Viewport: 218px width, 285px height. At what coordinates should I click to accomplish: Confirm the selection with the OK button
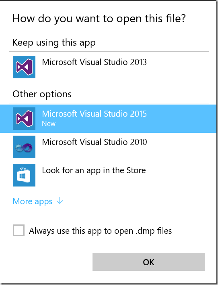coord(149,262)
